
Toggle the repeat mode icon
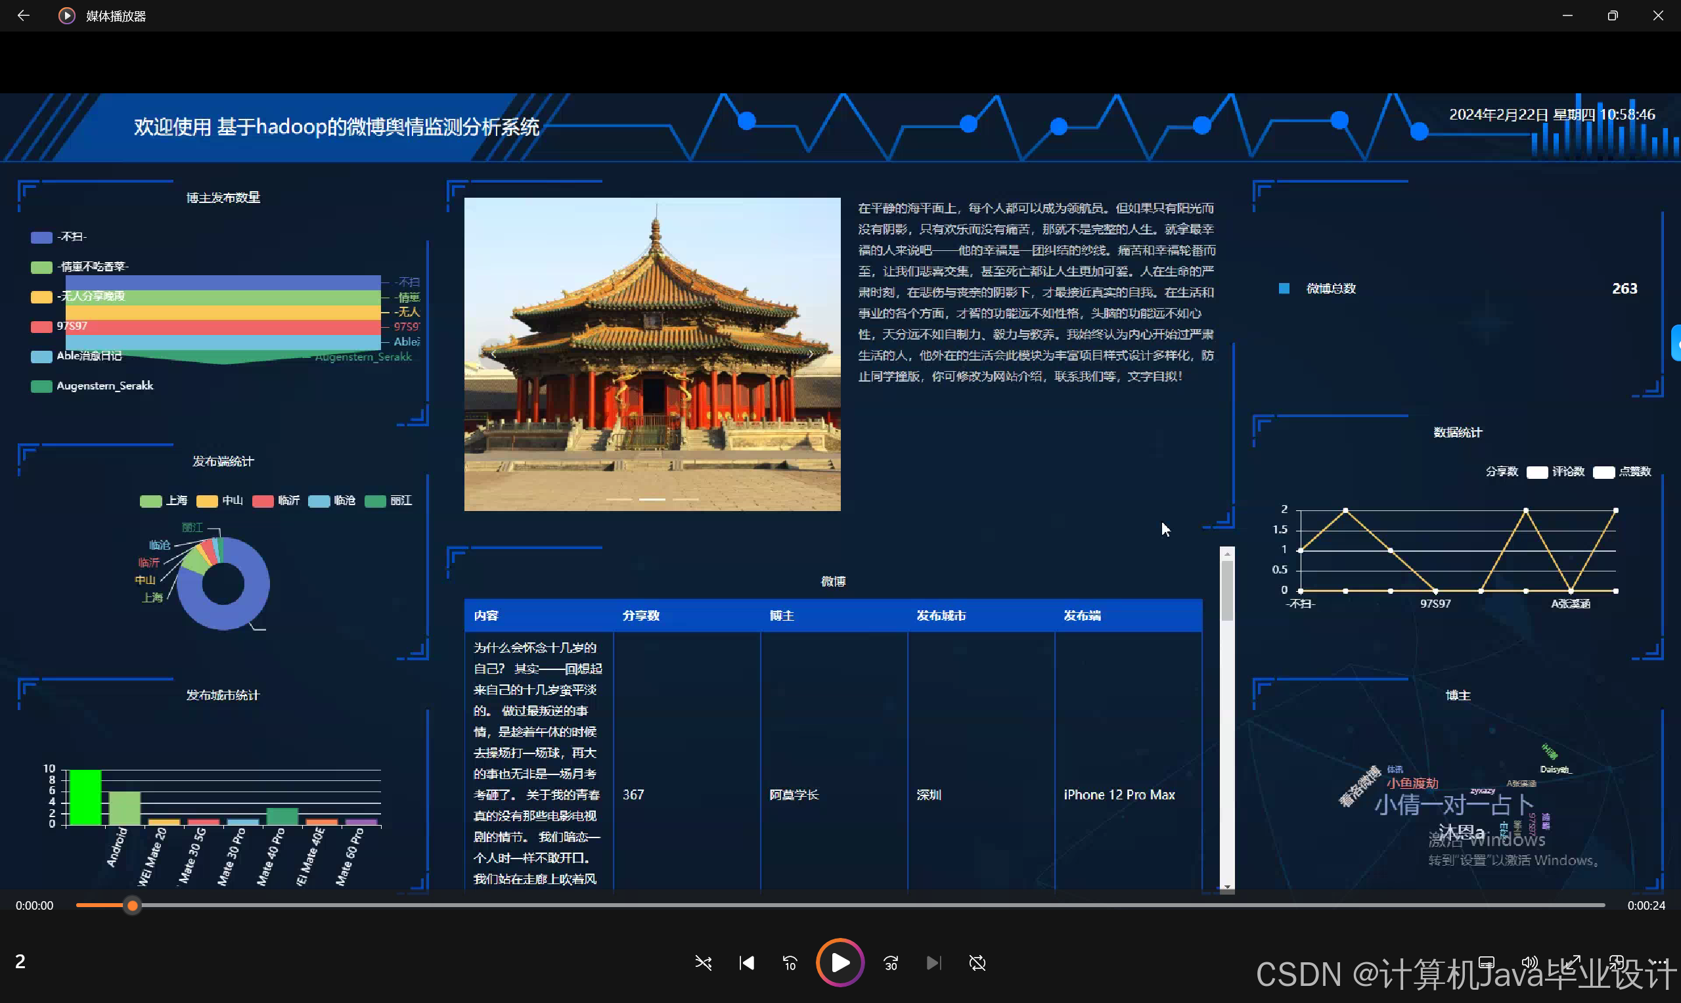point(977,962)
